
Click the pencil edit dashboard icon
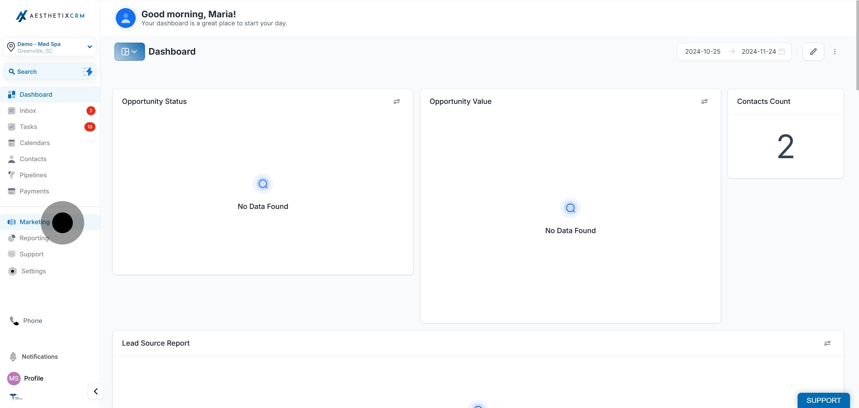click(813, 51)
